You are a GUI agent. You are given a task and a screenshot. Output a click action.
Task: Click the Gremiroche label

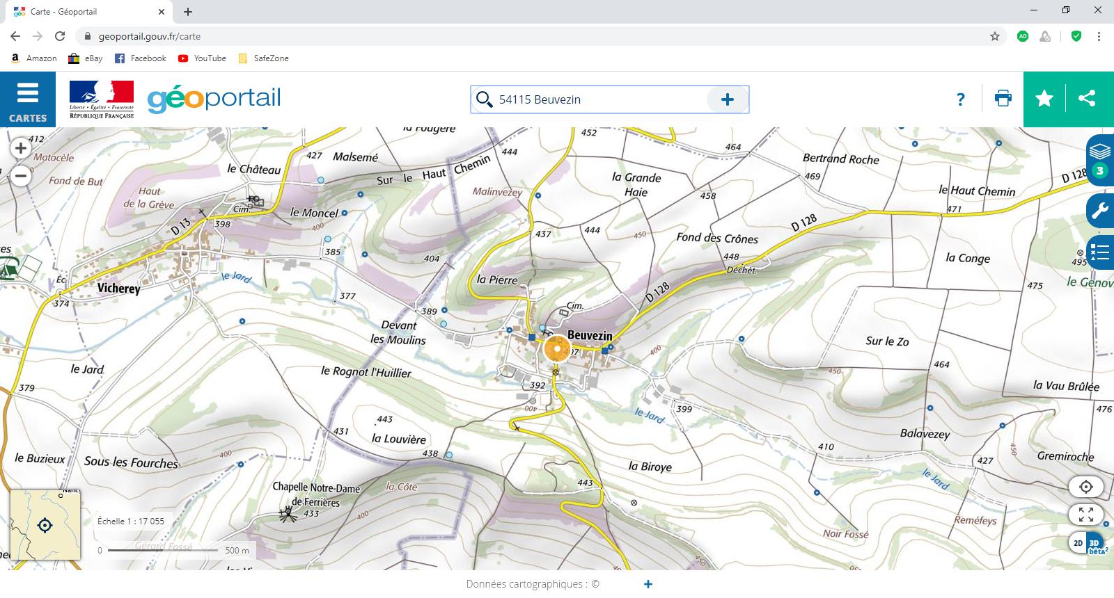[1065, 456]
